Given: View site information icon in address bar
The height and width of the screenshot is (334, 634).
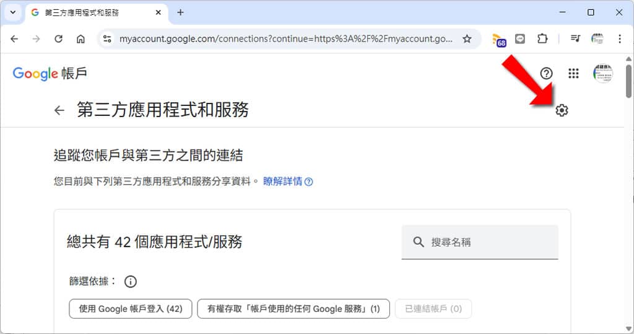Looking at the screenshot, I should click(x=107, y=39).
